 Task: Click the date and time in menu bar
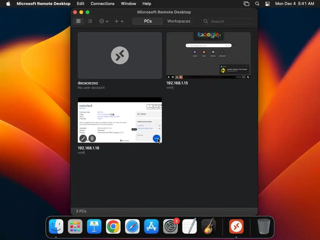pyautogui.click(x=294, y=3)
